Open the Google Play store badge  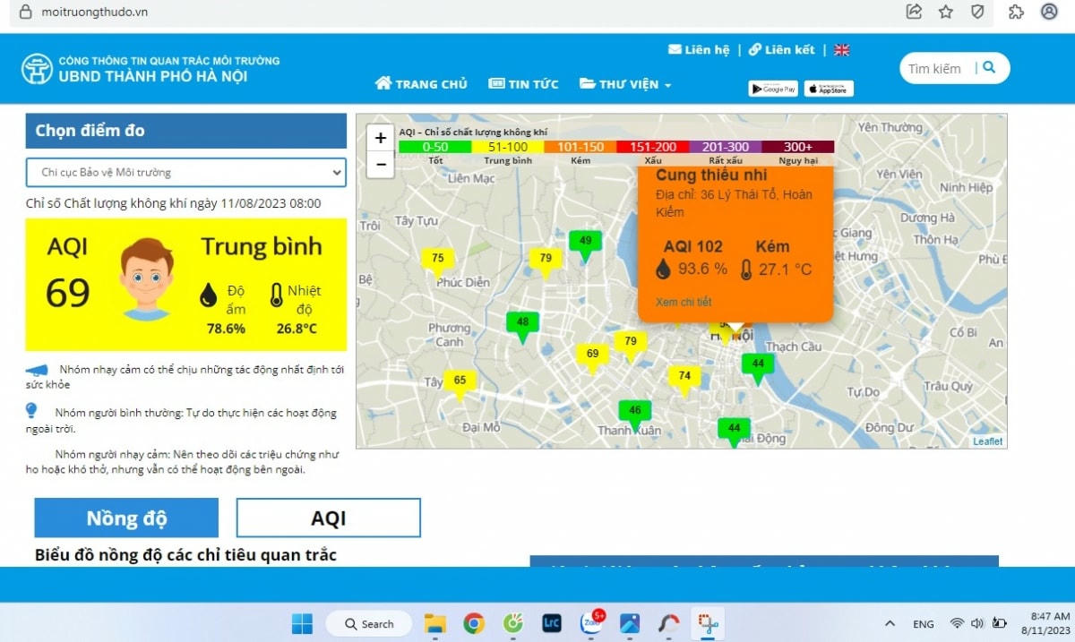click(772, 89)
